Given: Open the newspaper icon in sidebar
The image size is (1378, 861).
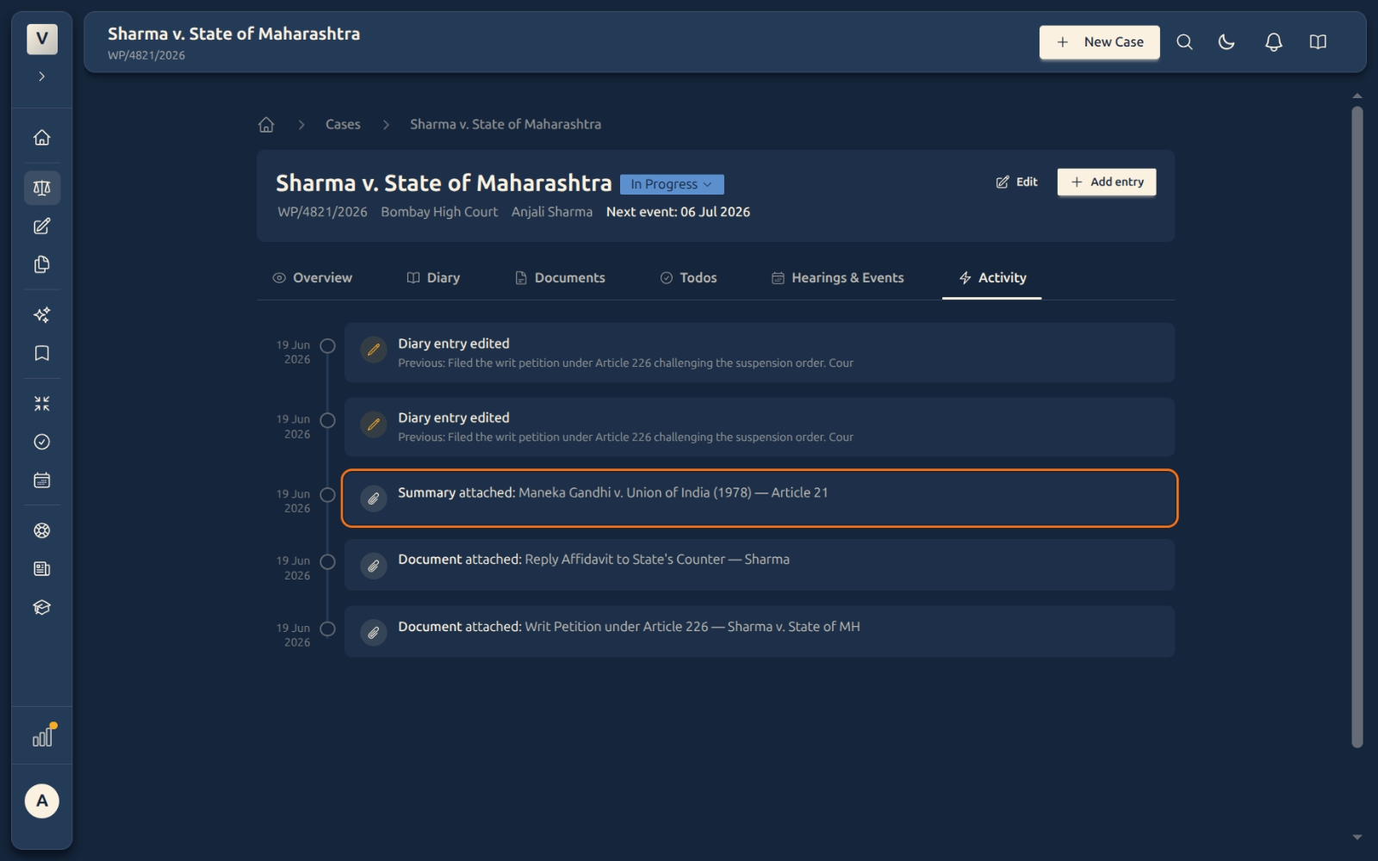Looking at the screenshot, I should [x=41, y=569].
